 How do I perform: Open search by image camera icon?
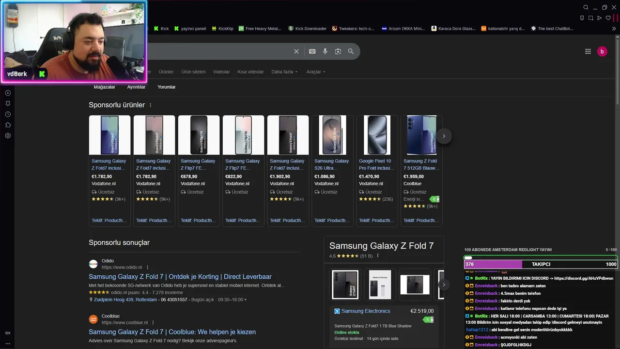(338, 51)
